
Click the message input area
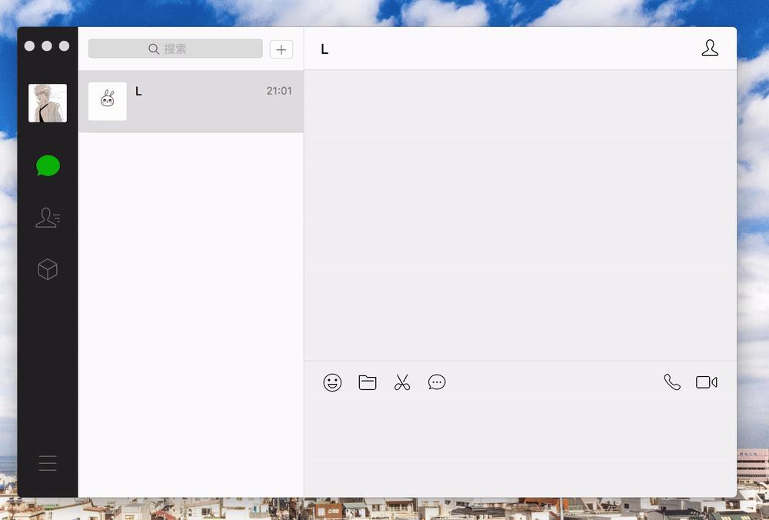click(521, 449)
